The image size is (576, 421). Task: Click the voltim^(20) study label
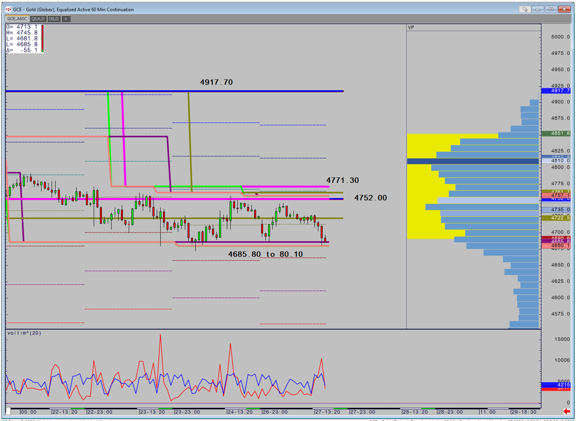24,333
